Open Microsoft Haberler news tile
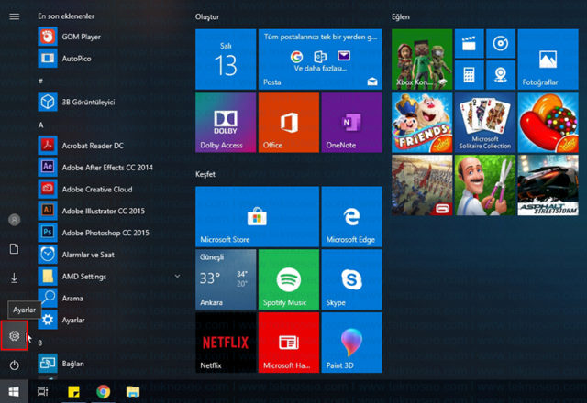The image size is (587, 403). click(289, 343)
